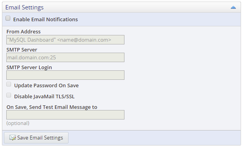Click the Update Password On Save label
The width and height of the screenshot is (243, 147).
[x=46, y=86]
